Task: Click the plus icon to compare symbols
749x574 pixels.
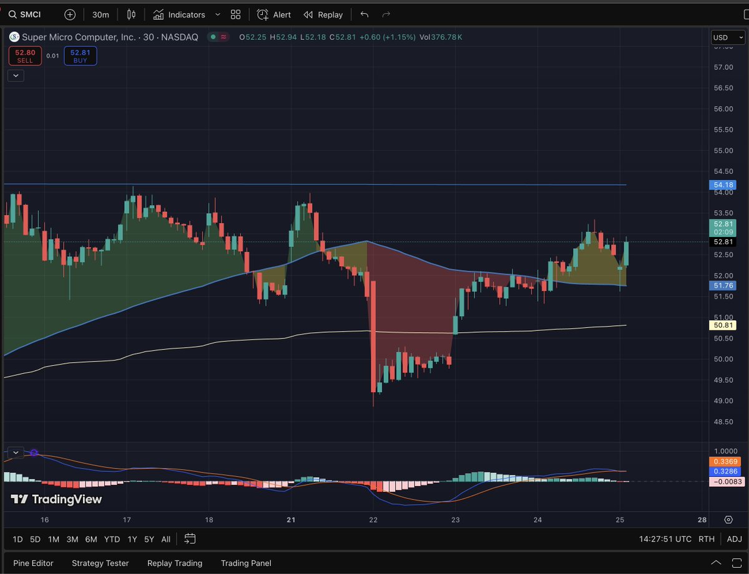Action: click(x=70, y=14)
